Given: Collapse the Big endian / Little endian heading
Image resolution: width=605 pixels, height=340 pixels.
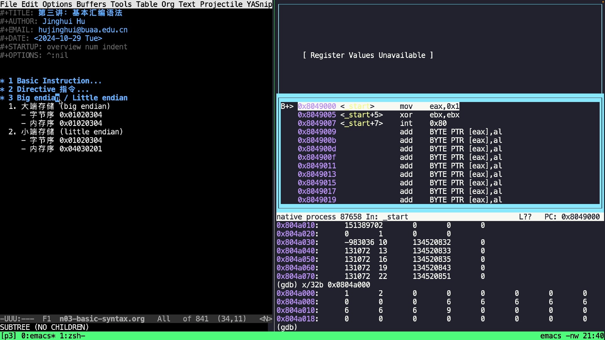Looking at the screenshot, I should 72,98.
